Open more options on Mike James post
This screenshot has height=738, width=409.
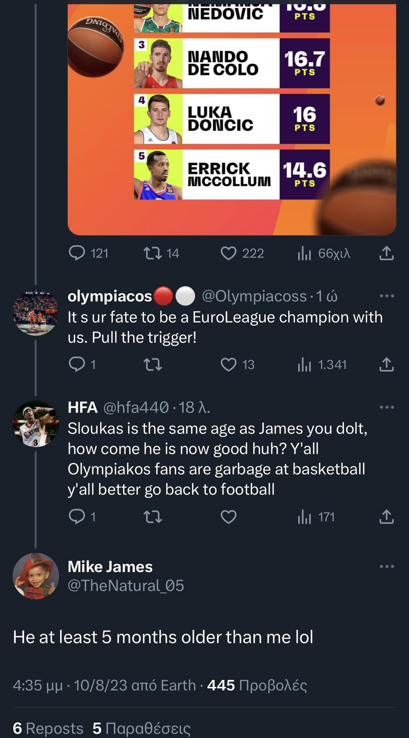[x=387, y=567]
